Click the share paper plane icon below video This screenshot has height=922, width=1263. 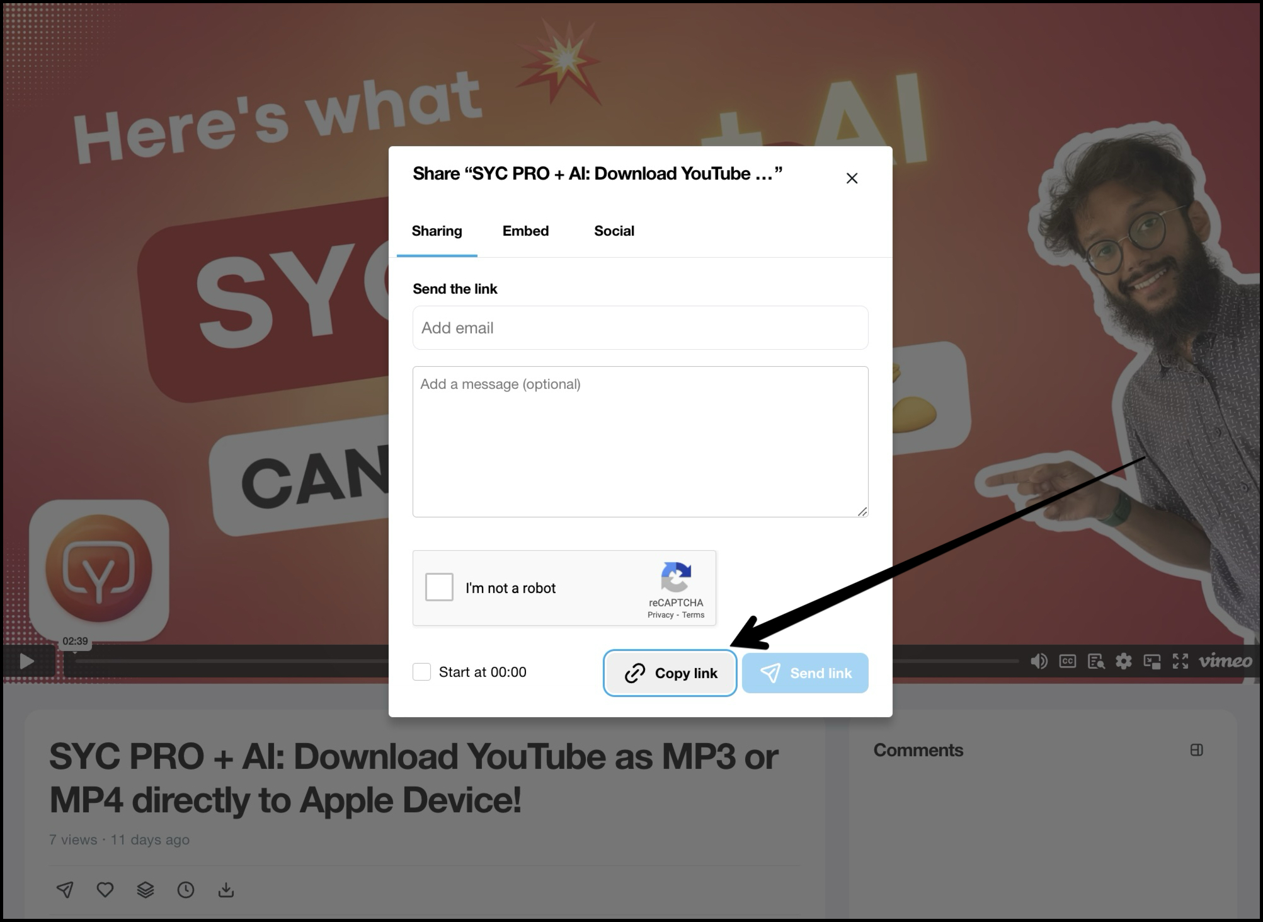pyautogui.click(x=65, y=889)
